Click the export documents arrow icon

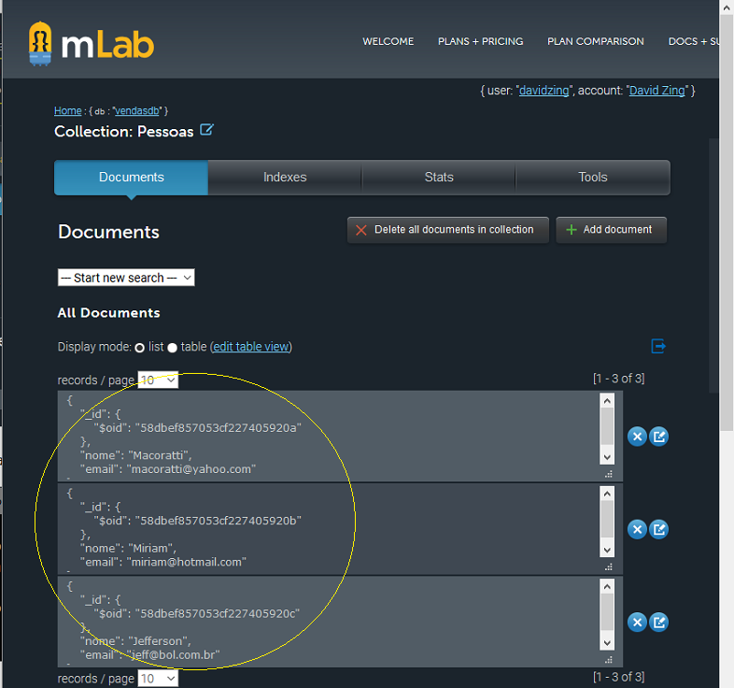(658, 347)
